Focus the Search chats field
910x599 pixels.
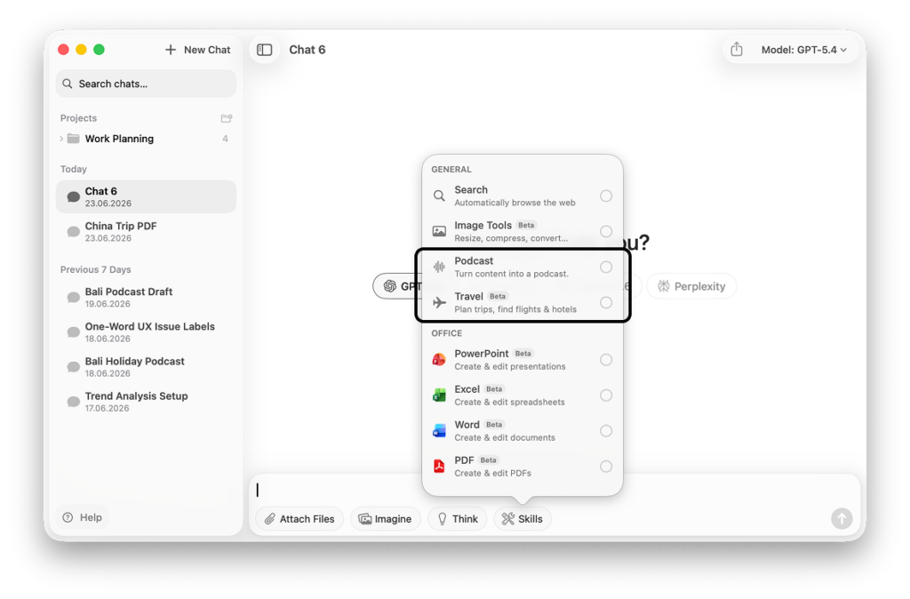147,84
